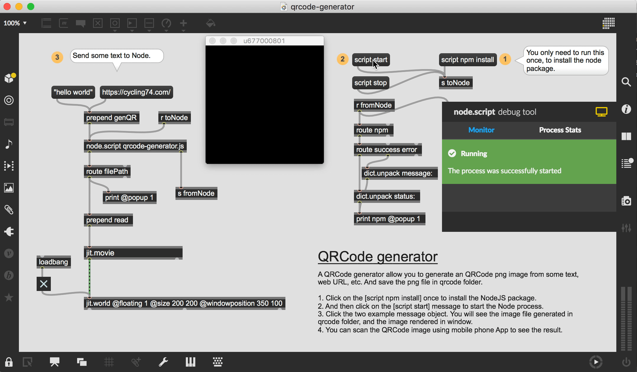
Task: Open the images browser icon in sidebar
Action: coord(9,188)
